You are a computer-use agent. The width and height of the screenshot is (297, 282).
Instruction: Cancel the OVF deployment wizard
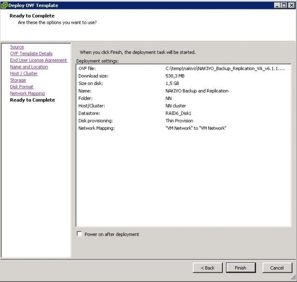click(277, 268)
